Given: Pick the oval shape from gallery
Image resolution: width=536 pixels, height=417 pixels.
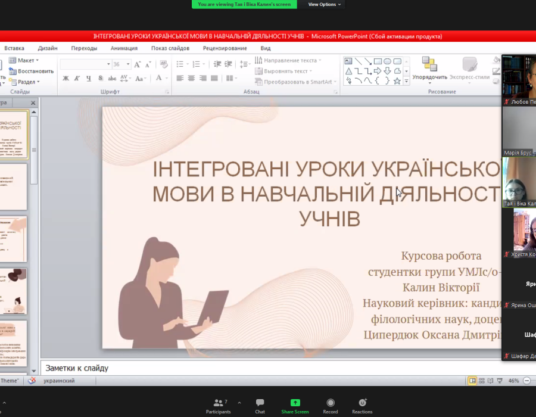Looking at the screenshot, I should point(387,61).
